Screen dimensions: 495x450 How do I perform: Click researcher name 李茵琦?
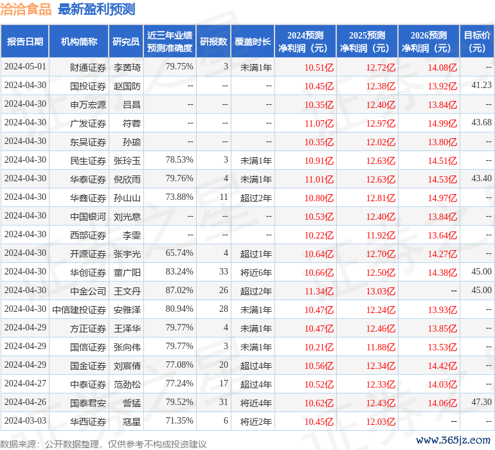pyautogui.click(x=127, y=67)
